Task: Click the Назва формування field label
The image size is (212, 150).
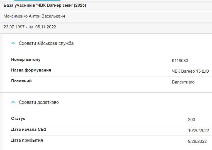Action: coord(31,70)
